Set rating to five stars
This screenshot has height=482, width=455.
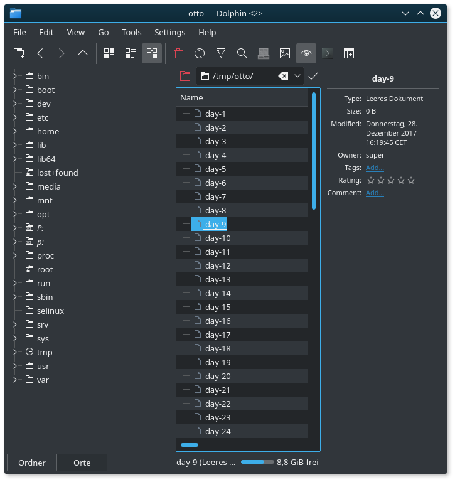click(x=411, y=180)
